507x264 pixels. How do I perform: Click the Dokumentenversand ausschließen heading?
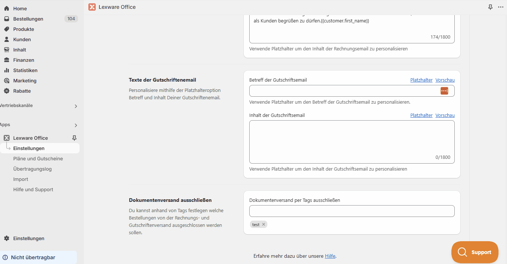click(x=170, y=200)
